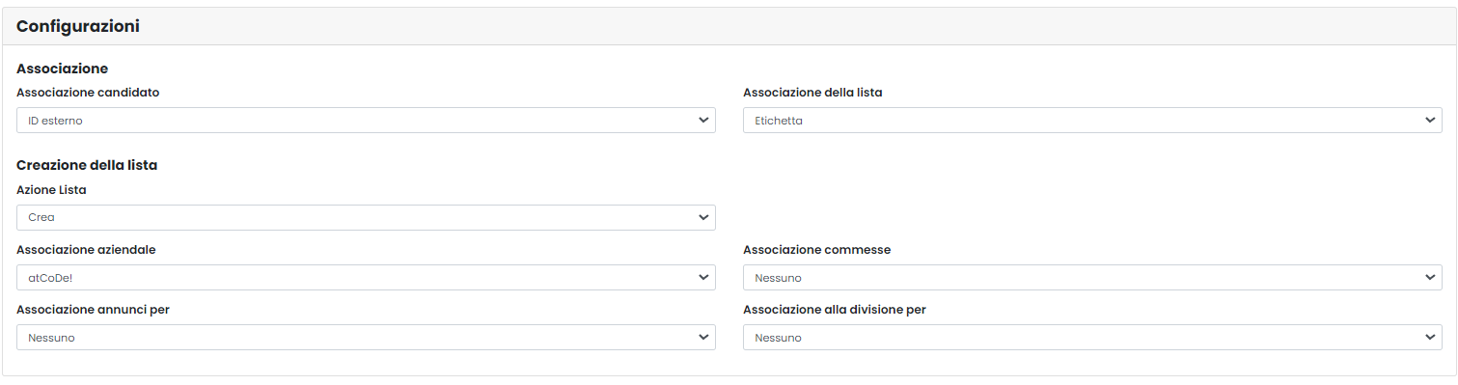
Task: Select the Associazione commesse combo box showing Nessuno
Action: [1092, 278]
